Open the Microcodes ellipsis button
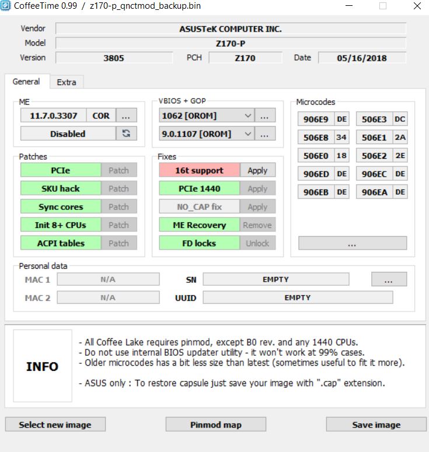This screenshot has height=452, width=429. (353, 243)
